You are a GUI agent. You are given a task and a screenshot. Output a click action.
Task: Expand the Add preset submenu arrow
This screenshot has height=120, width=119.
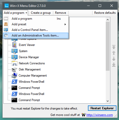tap(65, 24)
